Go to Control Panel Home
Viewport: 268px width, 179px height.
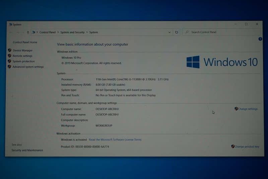tap(25, 42)
